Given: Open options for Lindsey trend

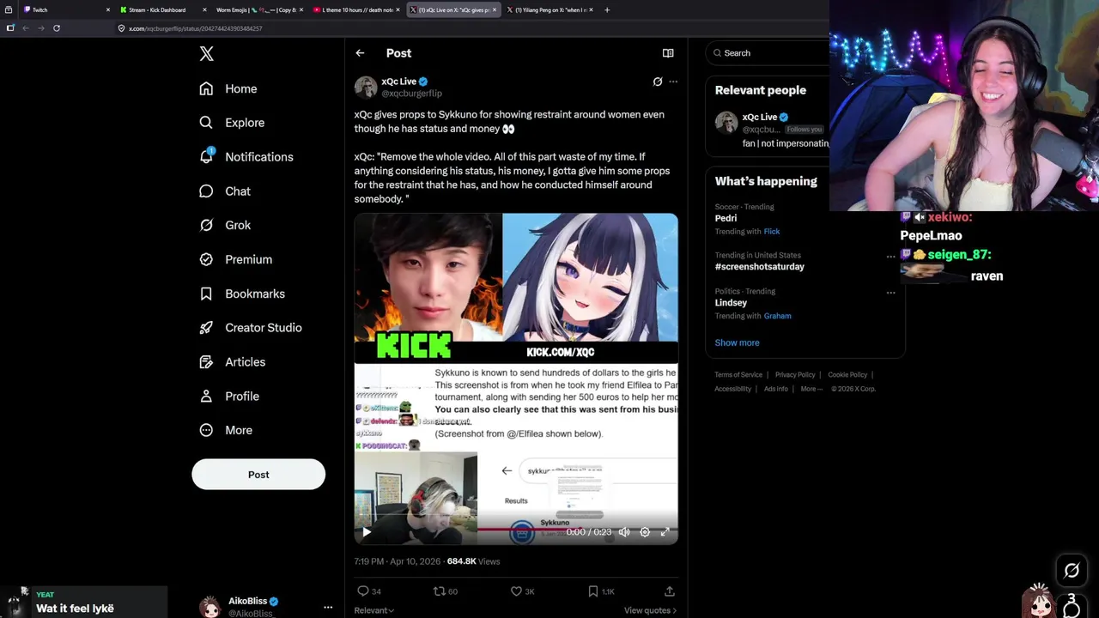Looking at the screenshot, I should coord(890,293).
